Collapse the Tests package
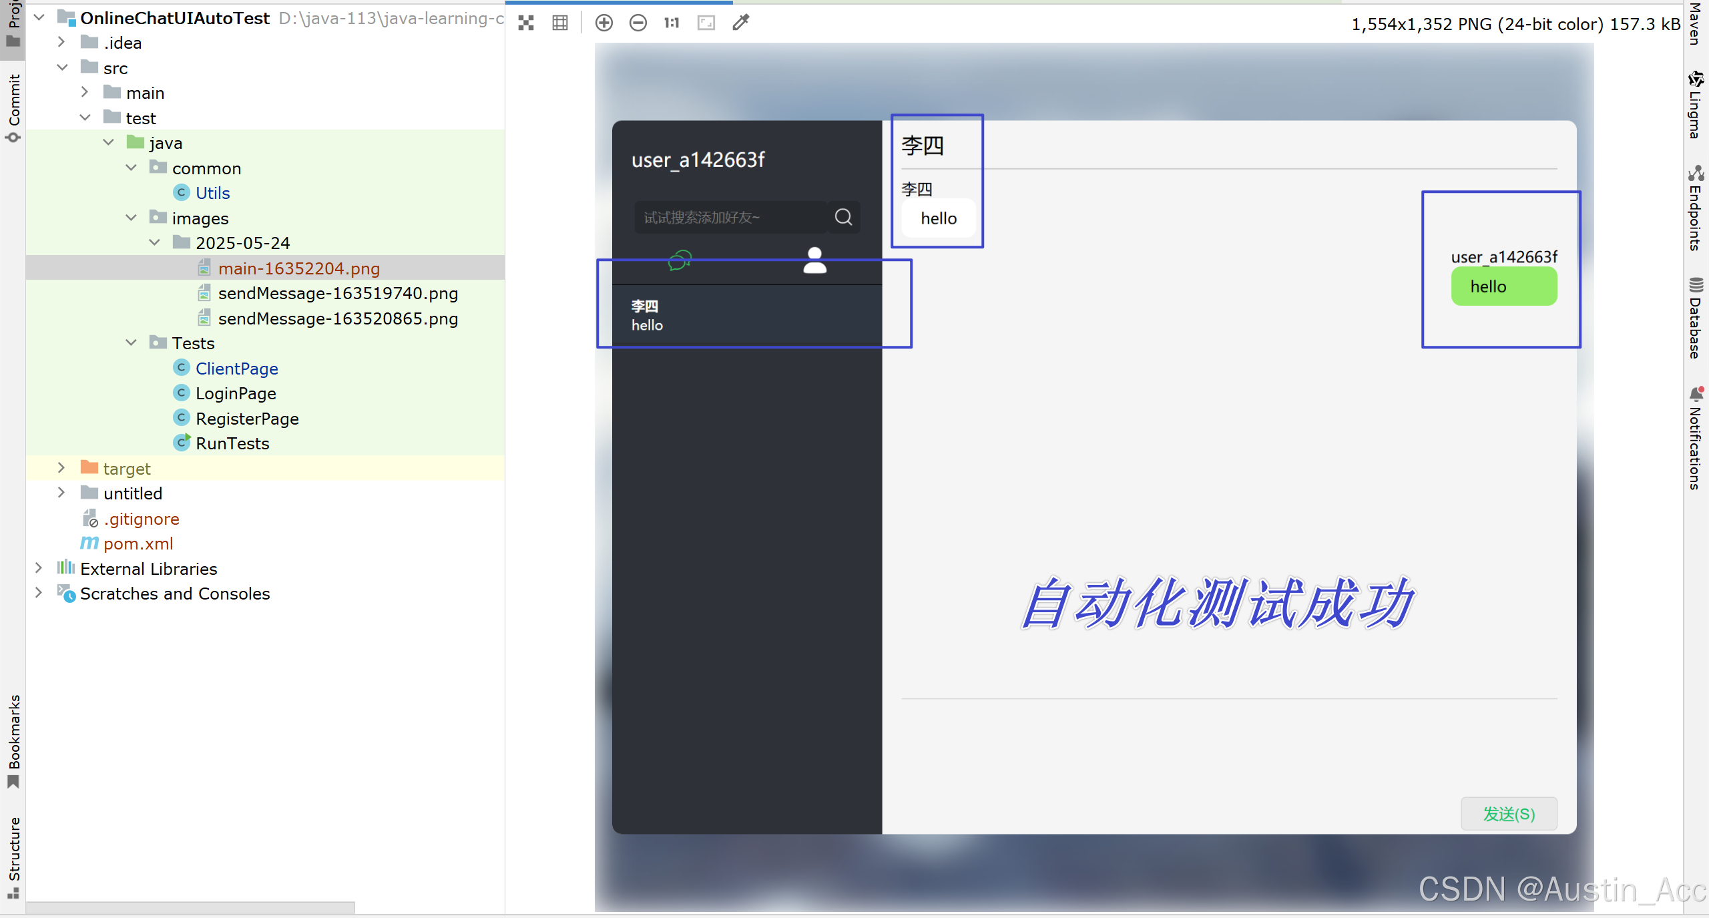The height and width of the screenshot is (918, 1709). pyautogui.click(x=132, y=343)
